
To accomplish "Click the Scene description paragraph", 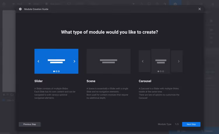I will point(107,93).
